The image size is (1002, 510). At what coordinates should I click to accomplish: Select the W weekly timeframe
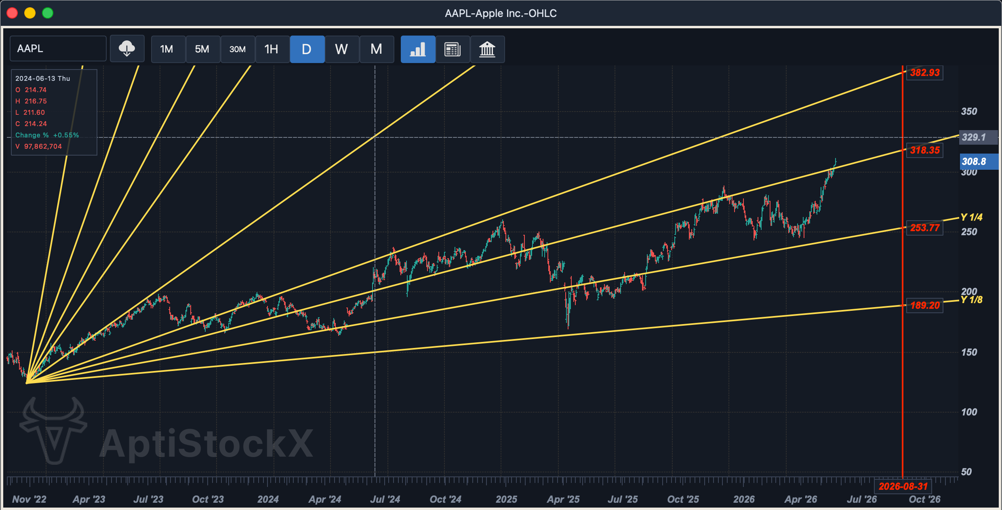point(342,49)
